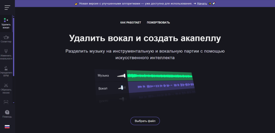Click the sidebar scroll down arrow
This screenshot has width=275, height=133.
(14, 103)
